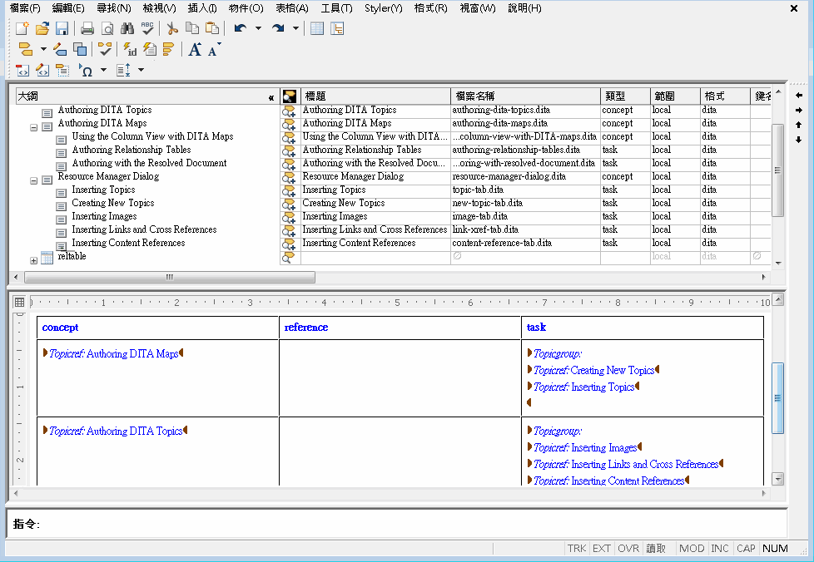Screen dimensions: 814x562
Task: Click the 範圍 column header
Action: pyautogui.click(x=675, y=96)
